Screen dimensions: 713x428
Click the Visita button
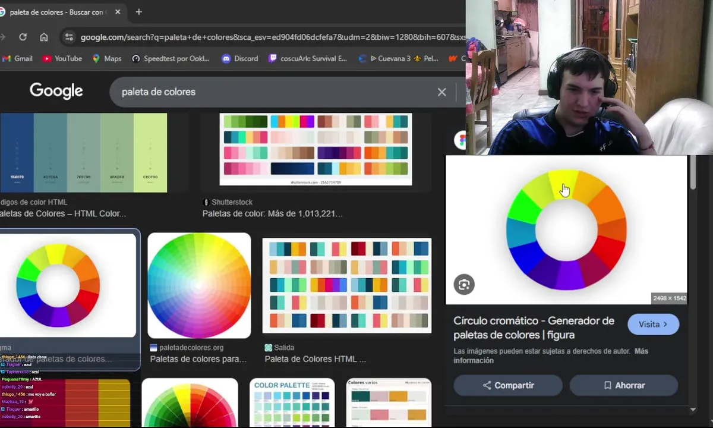coord(653,325)
